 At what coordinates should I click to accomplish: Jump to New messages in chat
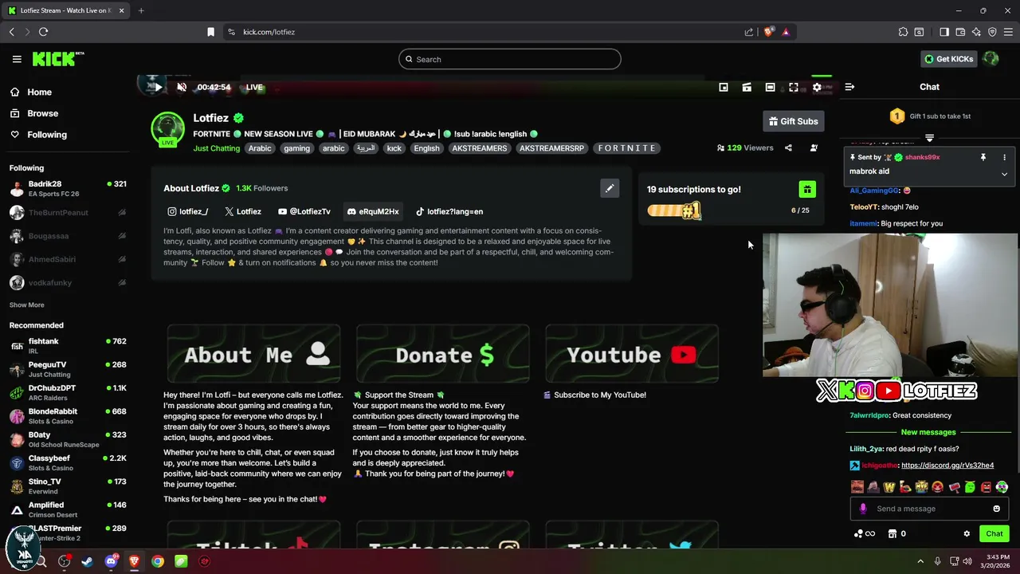[928, 432]
